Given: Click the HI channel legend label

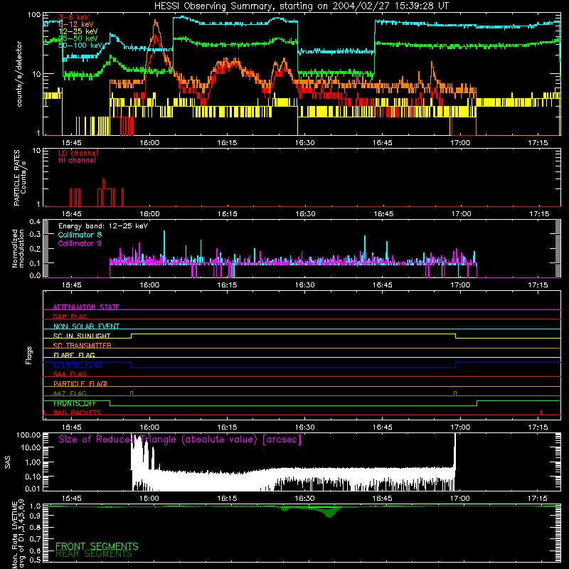Looking at the screenshot, I should (x=77, y=161).
